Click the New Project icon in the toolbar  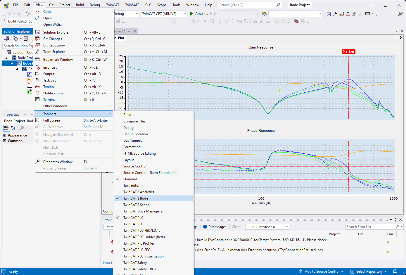click(x=29, y=14)
